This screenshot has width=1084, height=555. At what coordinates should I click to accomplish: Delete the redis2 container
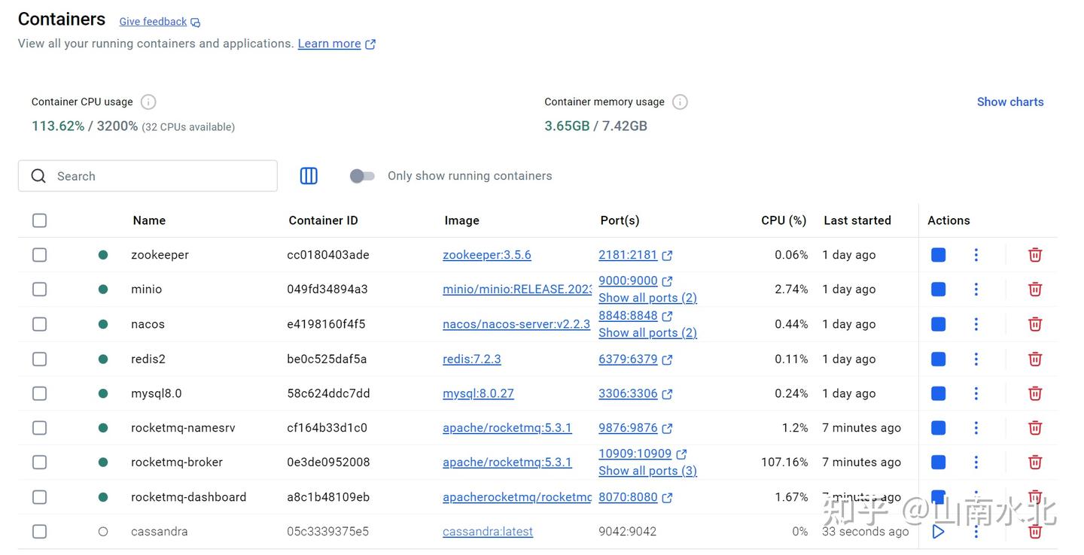pos(1035,359)
